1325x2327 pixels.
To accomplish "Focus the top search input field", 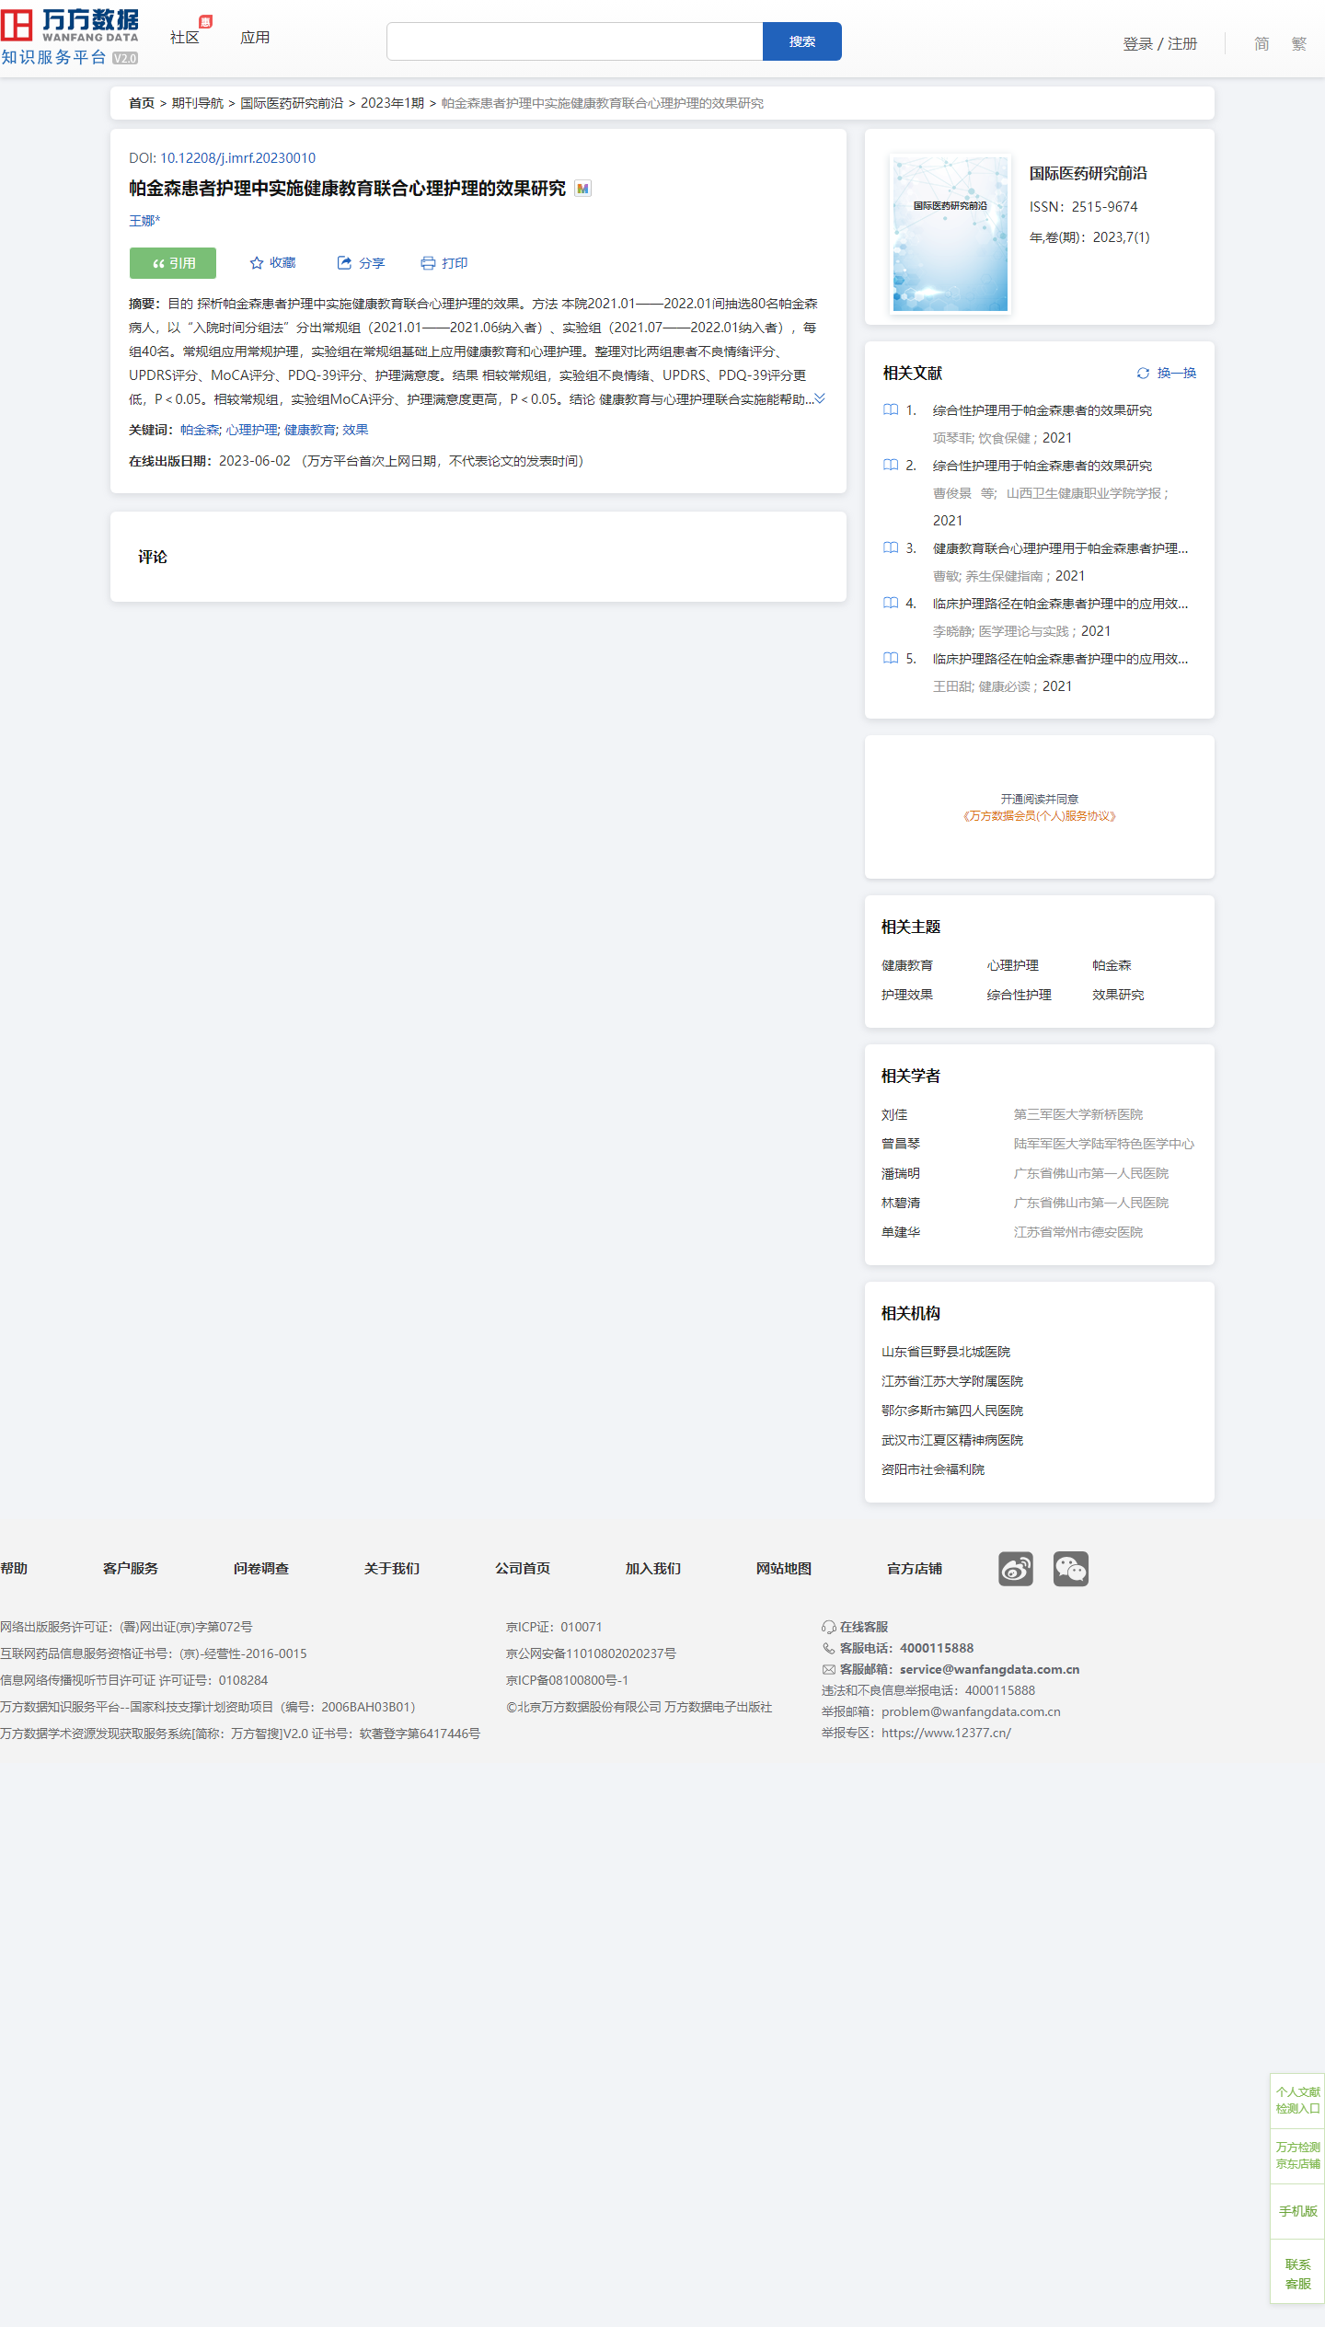I will (575, 41).
